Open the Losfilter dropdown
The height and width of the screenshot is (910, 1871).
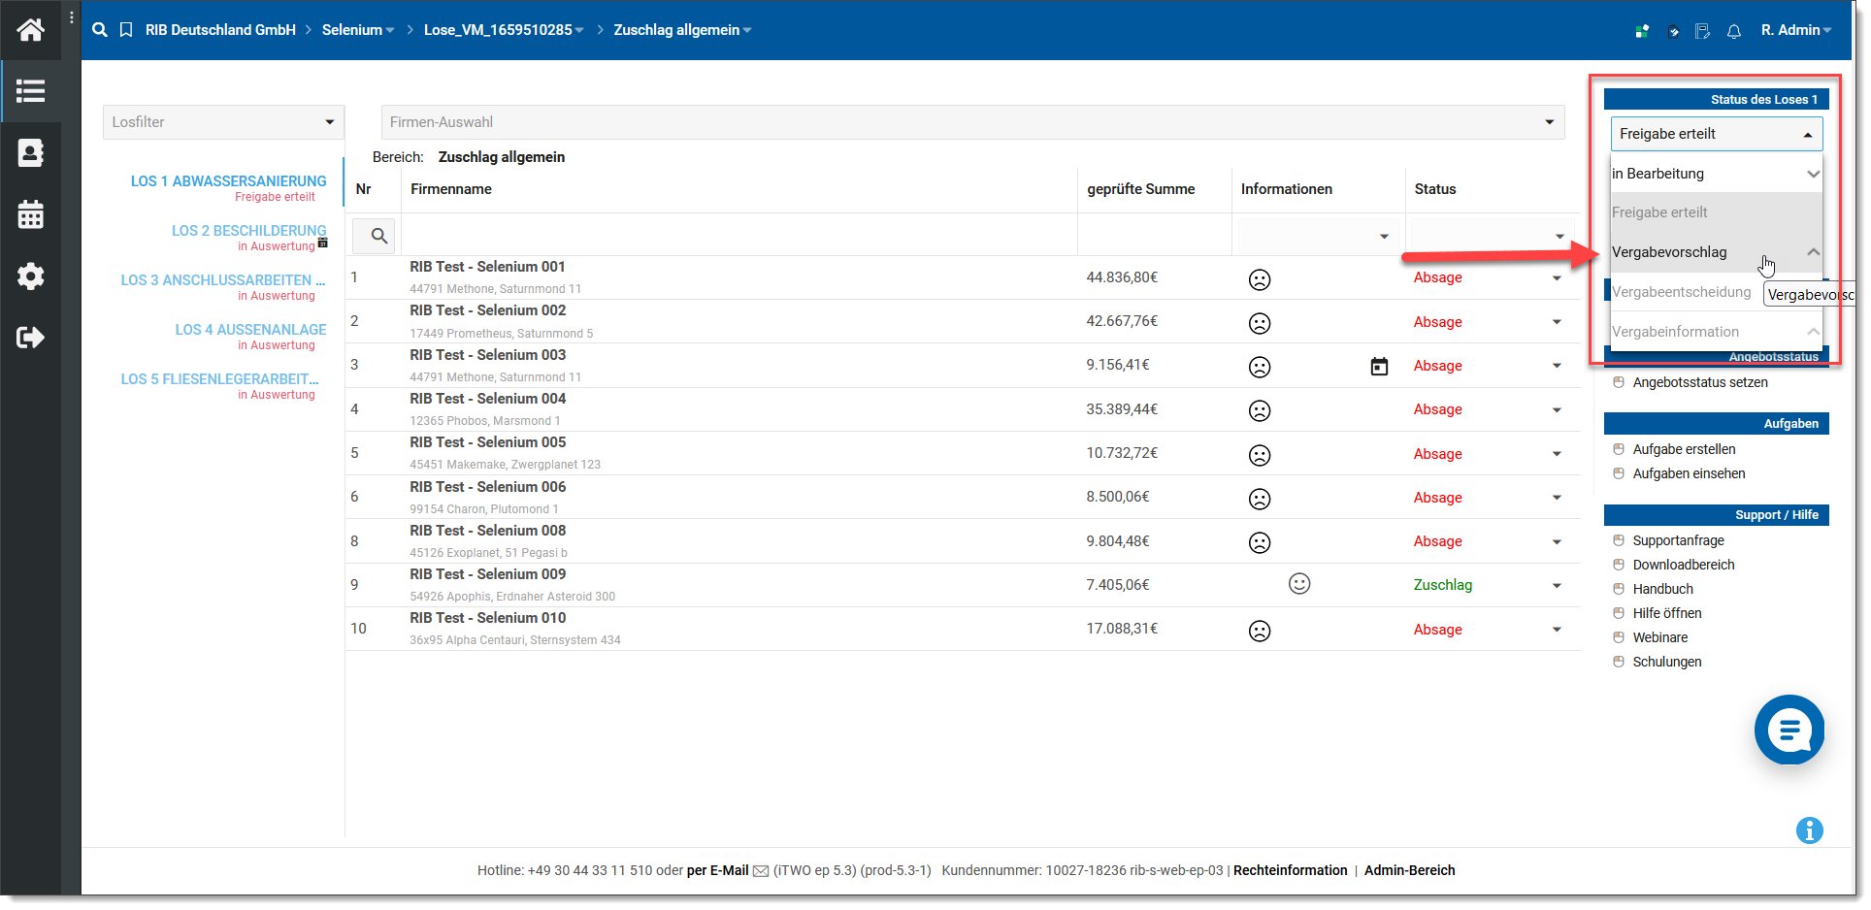(x=223, y=122)
